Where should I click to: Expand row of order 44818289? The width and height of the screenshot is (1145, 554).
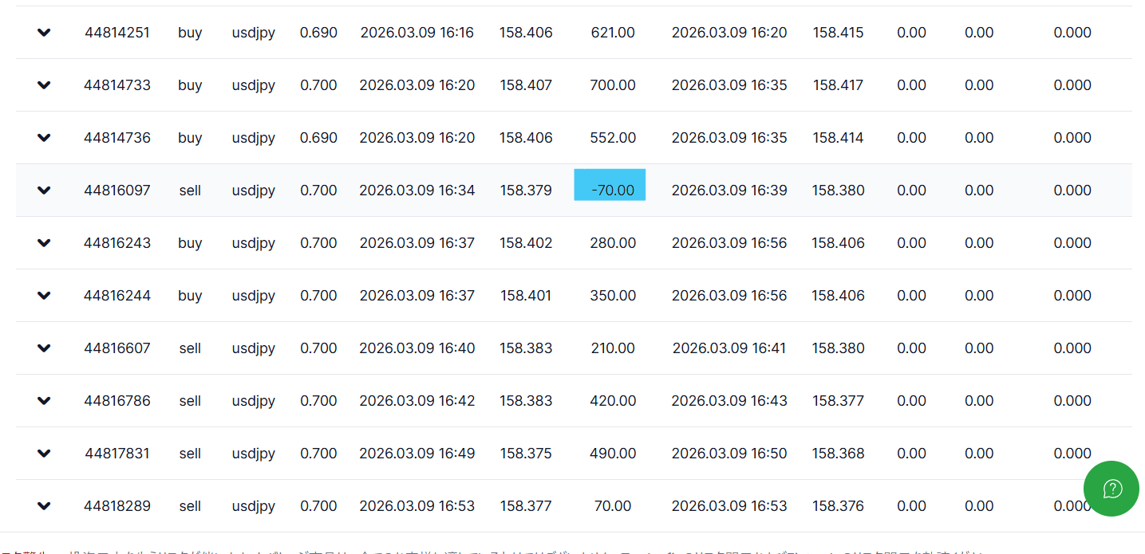(x=44, y=506)
